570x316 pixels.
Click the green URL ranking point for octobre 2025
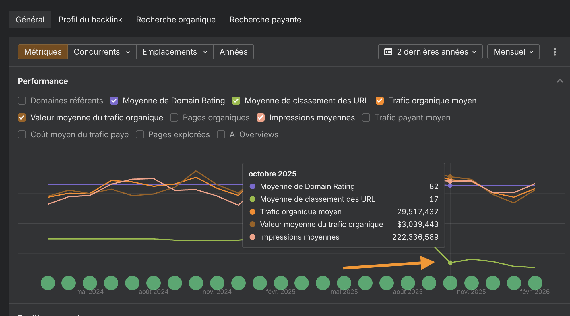[x=450, y=263]
